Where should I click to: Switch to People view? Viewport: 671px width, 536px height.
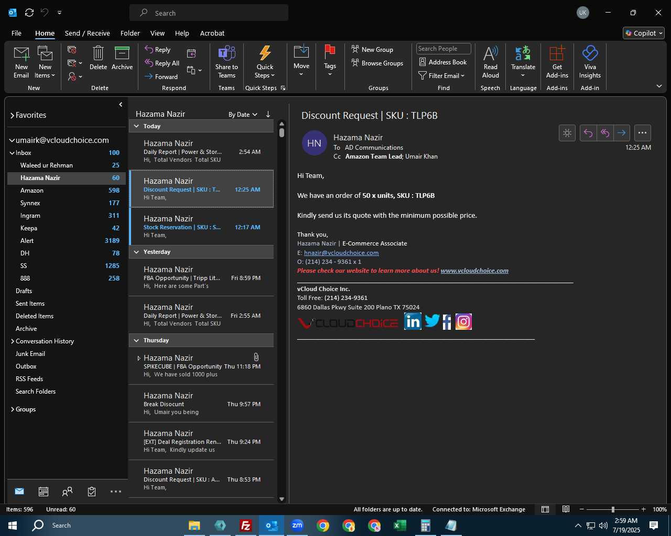click(x=67, y=492)
